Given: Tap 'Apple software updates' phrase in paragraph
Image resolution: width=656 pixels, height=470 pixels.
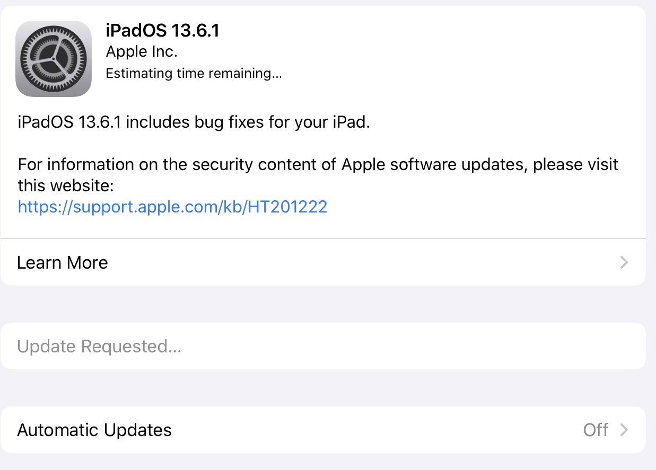Looking at the screenshot, I should coord(435,165).
